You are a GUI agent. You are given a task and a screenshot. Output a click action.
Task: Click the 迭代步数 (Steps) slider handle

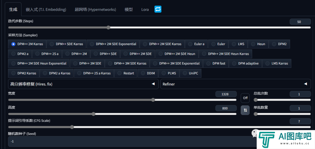coord(108,27)
